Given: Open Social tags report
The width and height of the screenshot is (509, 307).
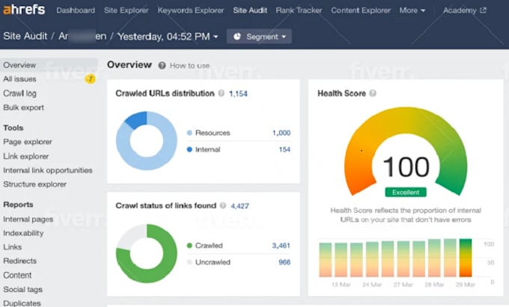Looking at the screenshot, I should point(22,290).
